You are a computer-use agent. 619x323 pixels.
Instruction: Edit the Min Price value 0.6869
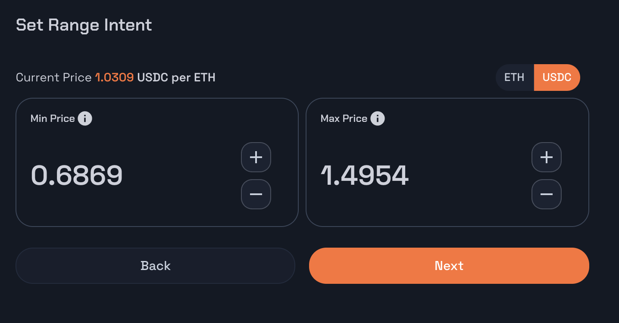tap(77, 176)
